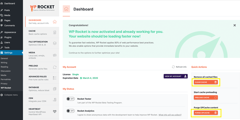
Task: Dismiss the Congratulations notice
Action: (235, 25)
